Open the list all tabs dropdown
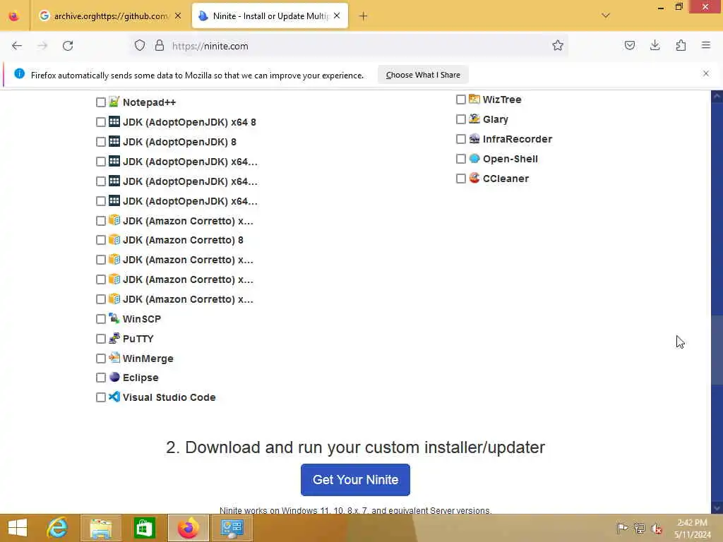 click(606, 16)
